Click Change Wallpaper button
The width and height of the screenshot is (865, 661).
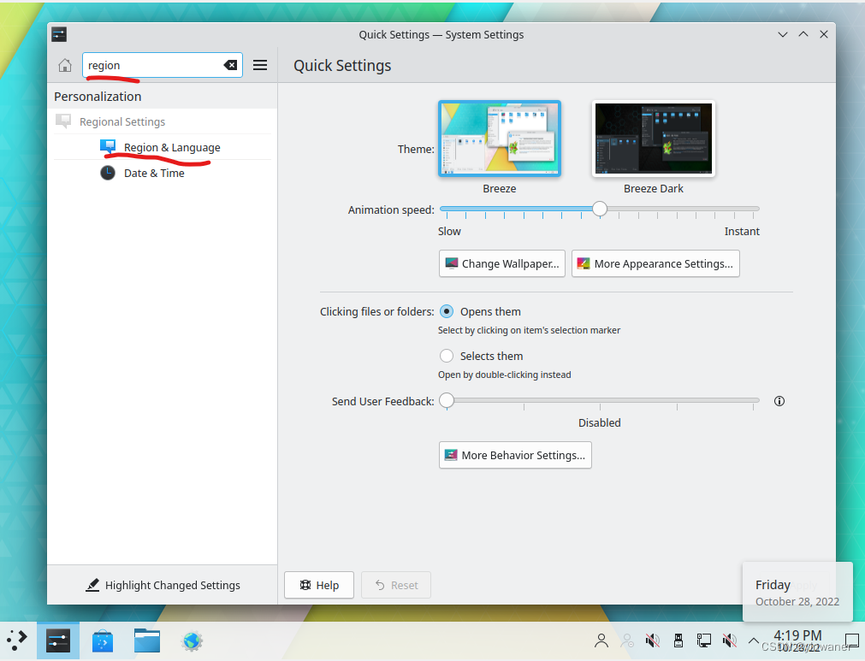point(502,263)
